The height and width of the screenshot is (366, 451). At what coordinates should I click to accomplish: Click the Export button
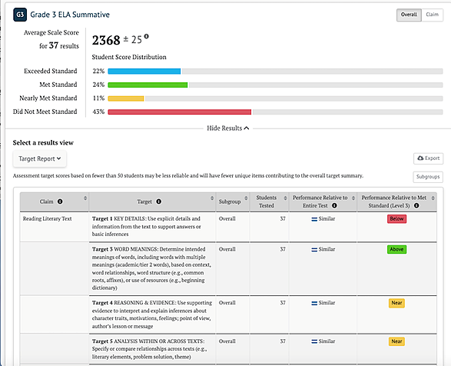point(428,158)
